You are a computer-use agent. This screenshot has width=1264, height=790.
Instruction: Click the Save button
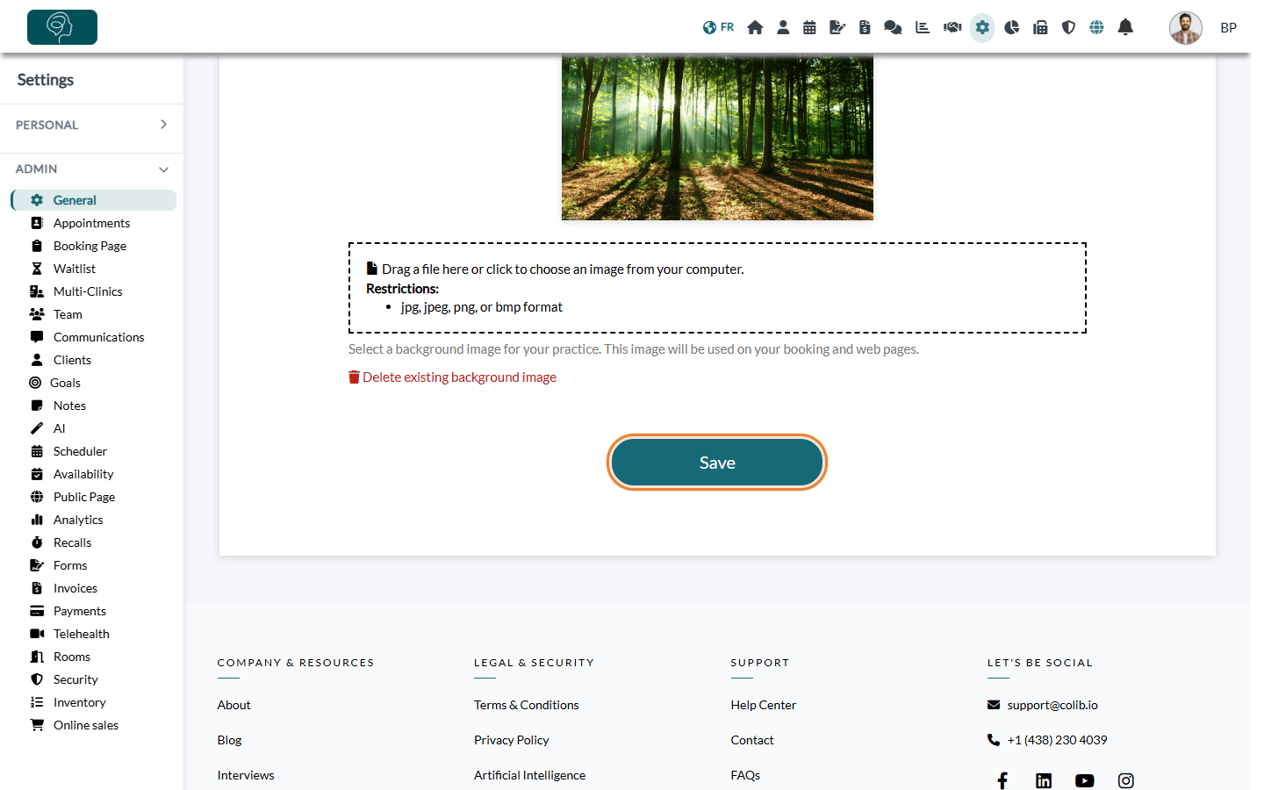pyautogui.click(x=717, y=463)
